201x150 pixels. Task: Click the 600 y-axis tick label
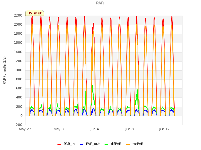(19, 88)
